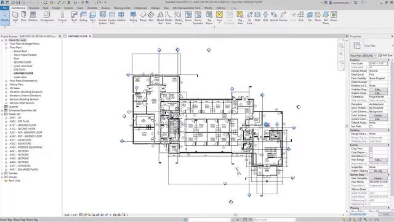This screenshot has height=222, width=394.
Task: Select the Ceiling tool
Action: pos(83,17)
